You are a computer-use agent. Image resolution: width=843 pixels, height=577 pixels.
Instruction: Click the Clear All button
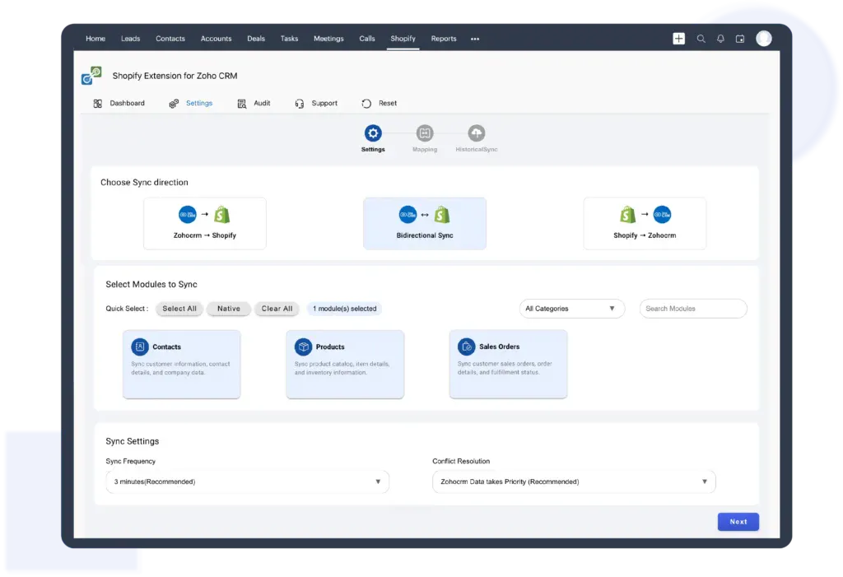click(277, 309)
